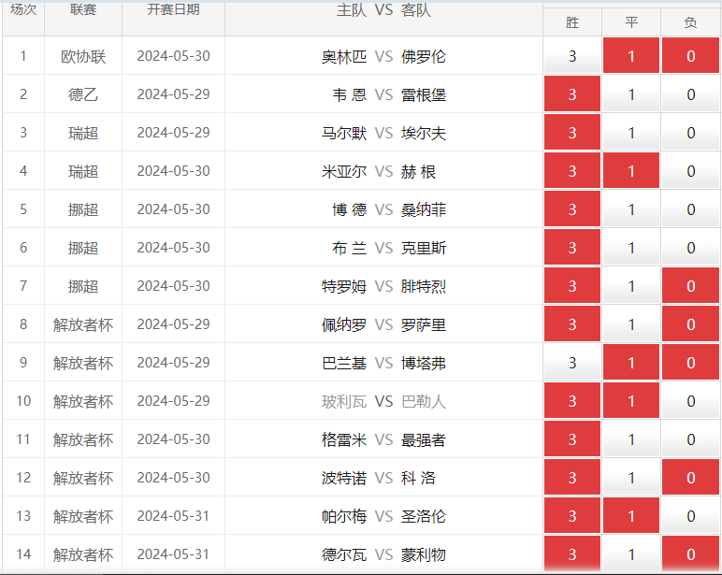Deselect win (3) for match 7 特罗姆 vs 腓特烈
The width and height of the screenshot is (722, 575).
572,286
